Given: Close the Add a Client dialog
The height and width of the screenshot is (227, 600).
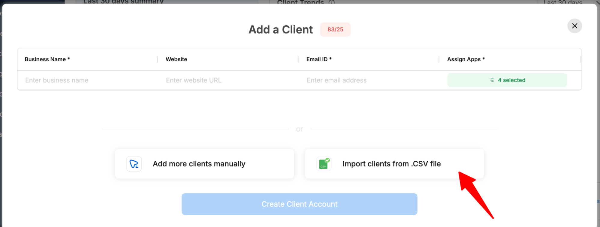Looking at the screenshot, I should point(574,26).
